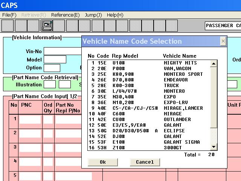Open the File(F) menu
This screenshot has width=241, height=181.
tap(9, 15)
